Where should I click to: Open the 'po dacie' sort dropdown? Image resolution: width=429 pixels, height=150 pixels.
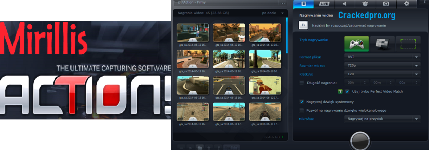[273, 13]
